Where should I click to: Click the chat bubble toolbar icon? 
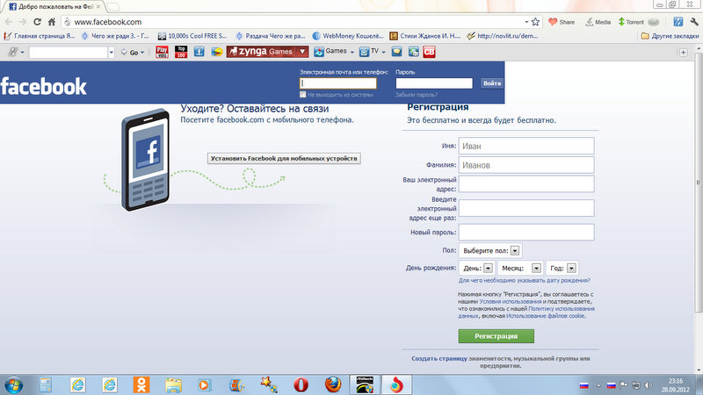(x=397, y=52)
